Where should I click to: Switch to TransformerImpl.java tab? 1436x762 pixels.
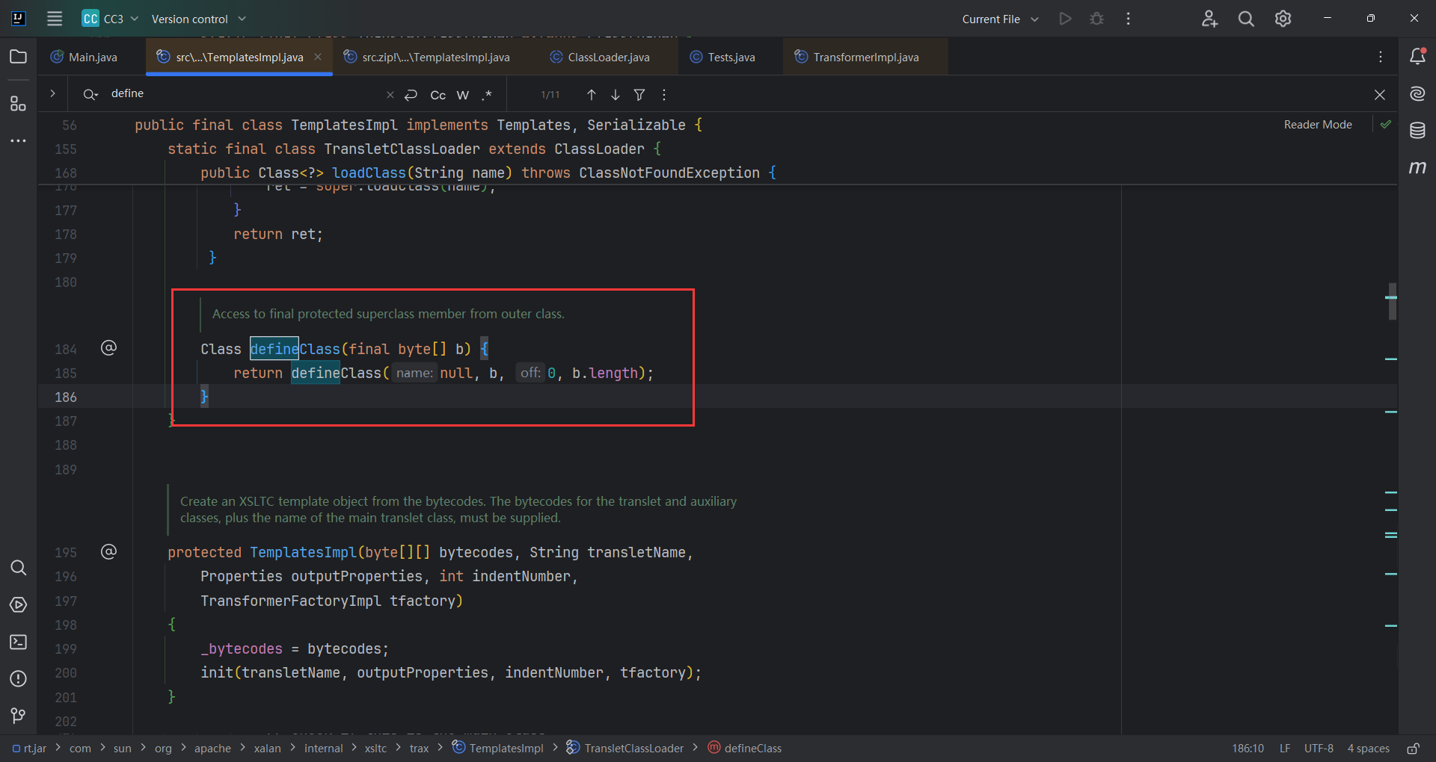click(x=857, y=57)
